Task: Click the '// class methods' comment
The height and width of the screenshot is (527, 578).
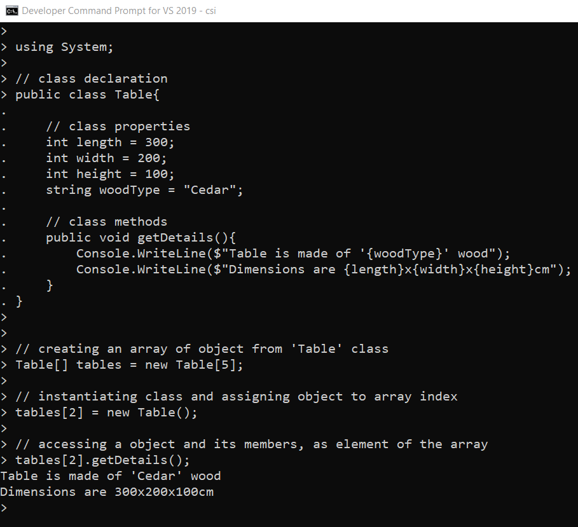Action: click(x=106, y=222)
